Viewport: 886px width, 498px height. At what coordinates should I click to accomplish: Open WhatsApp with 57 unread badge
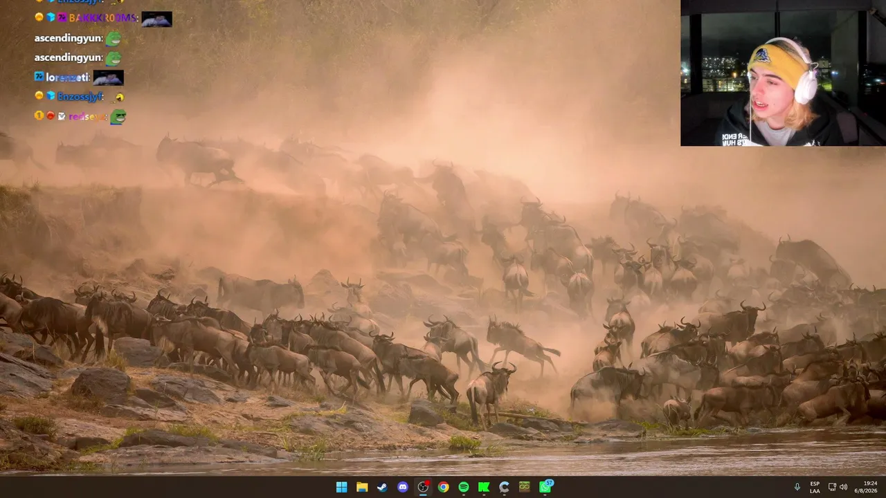click(x=545, y=486)
